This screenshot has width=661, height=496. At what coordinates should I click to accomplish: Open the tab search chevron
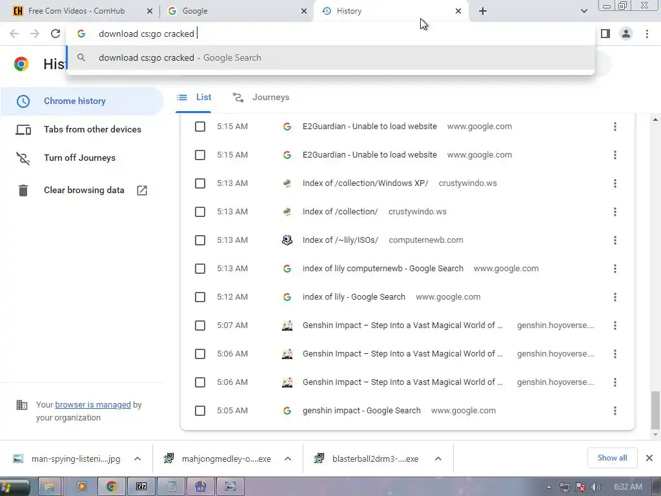tap(584, 11)
